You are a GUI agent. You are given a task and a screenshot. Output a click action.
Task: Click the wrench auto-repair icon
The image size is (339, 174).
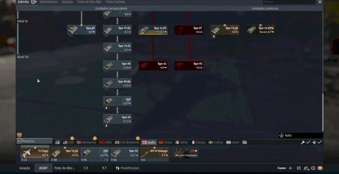pyautogui.click(x=303, y=143)
